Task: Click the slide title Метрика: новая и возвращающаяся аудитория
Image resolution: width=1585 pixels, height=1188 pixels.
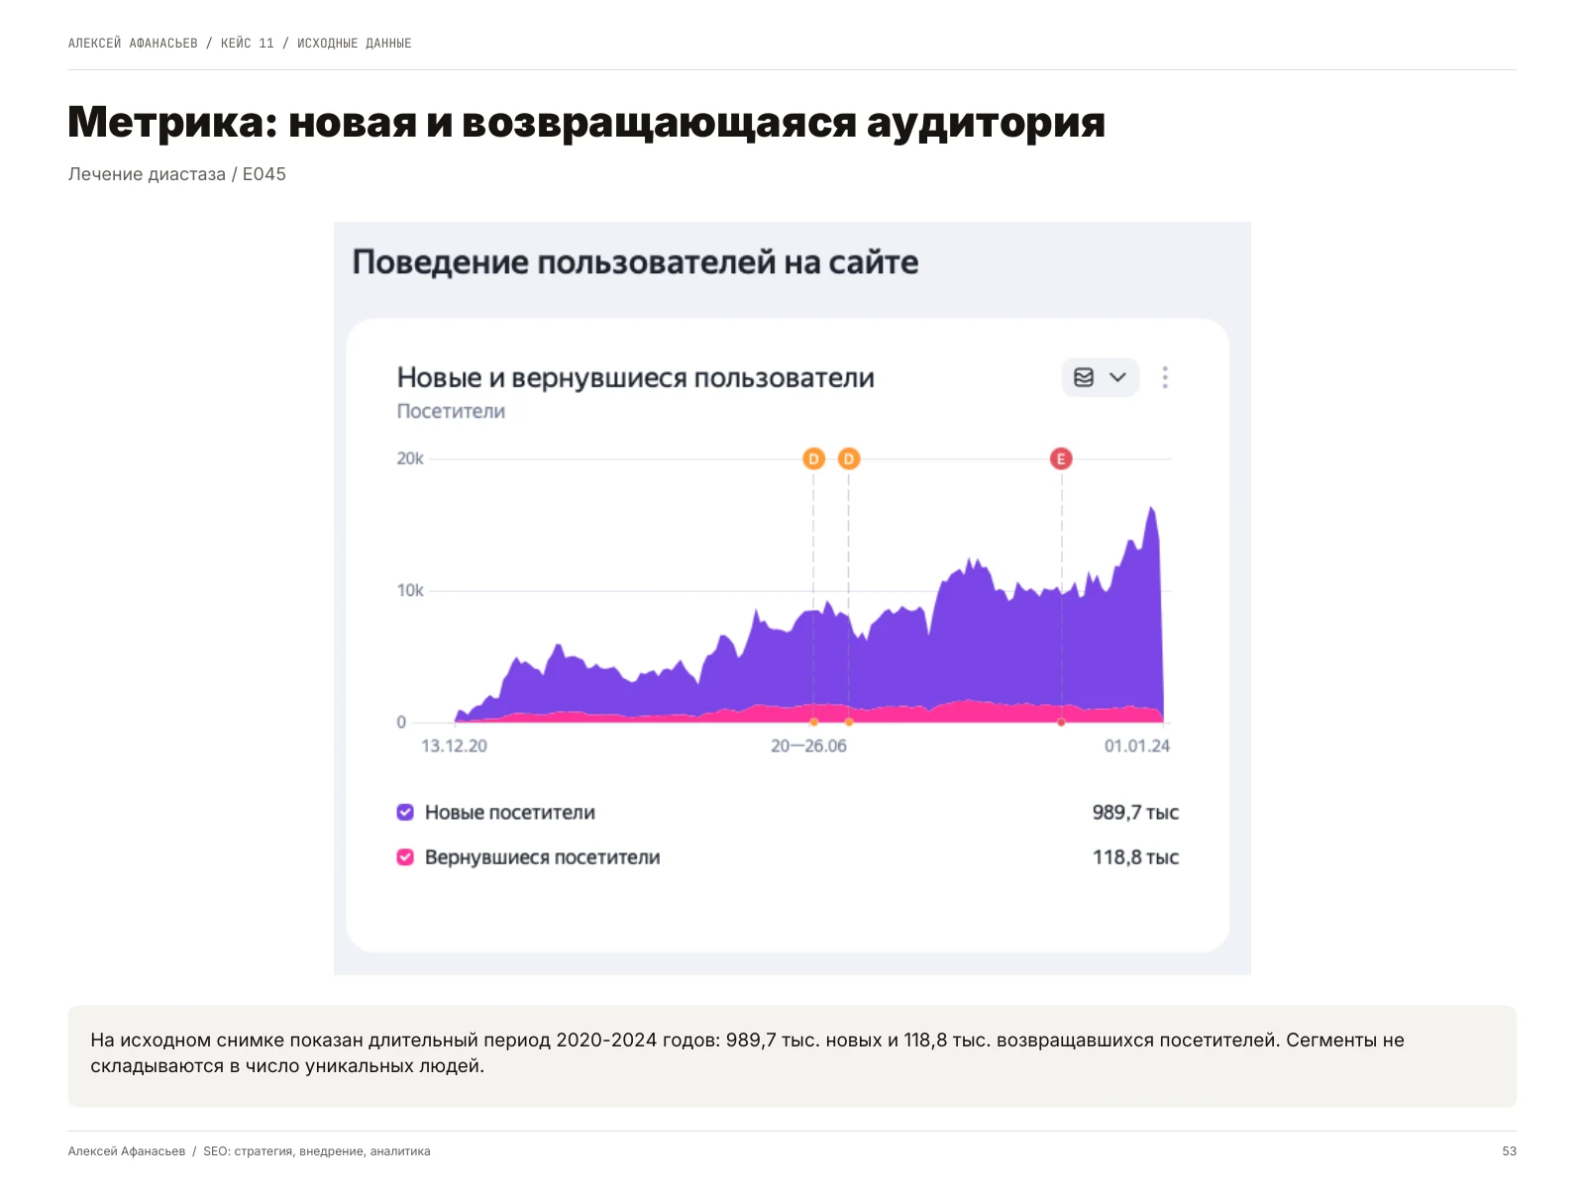Action: point(586,123)
